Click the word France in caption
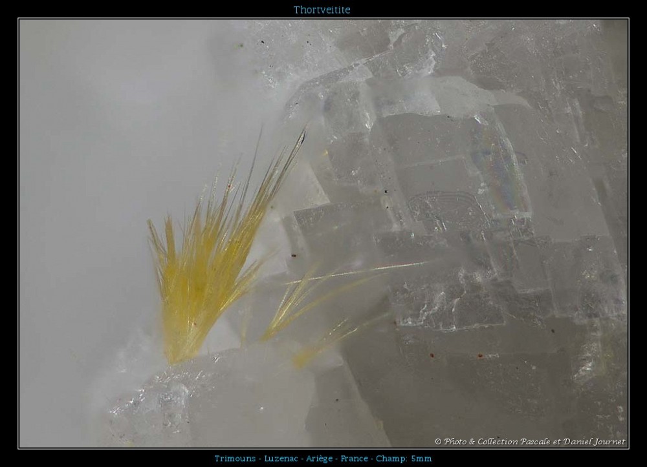The width and height of the screenshot is (647, 467). coord(354,459)
